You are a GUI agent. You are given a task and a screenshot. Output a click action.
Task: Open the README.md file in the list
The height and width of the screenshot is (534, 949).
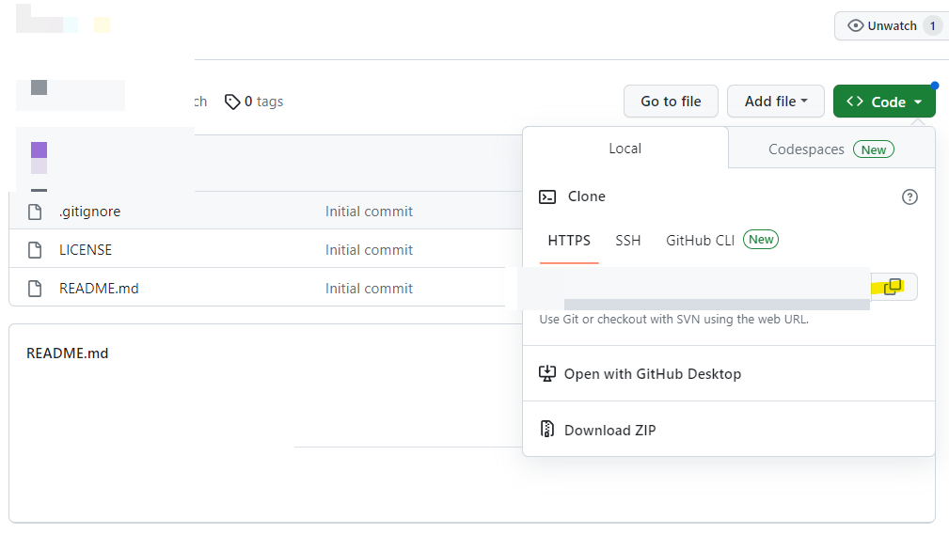(x=99, y=289)
